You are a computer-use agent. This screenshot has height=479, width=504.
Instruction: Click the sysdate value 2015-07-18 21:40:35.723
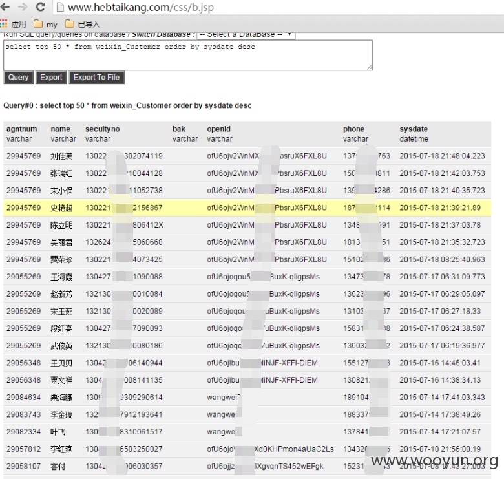442,191
